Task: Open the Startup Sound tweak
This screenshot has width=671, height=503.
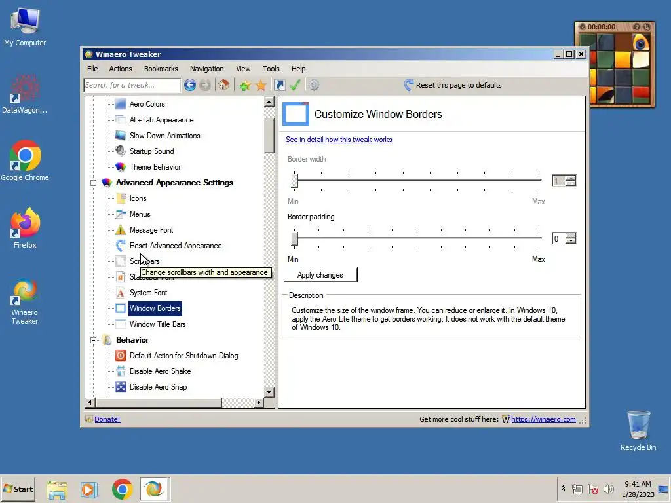Action: tap(152, 151)
